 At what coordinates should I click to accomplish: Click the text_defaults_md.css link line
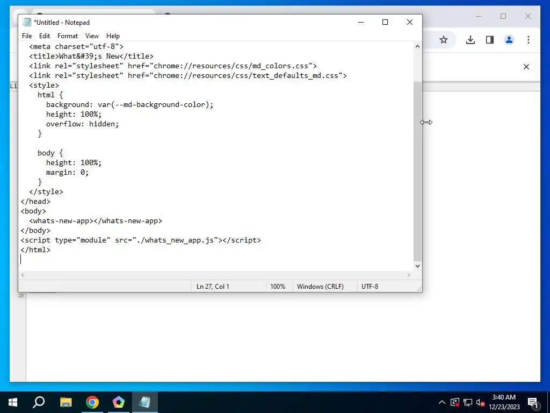pyautogui.click(x=188, y=75)
